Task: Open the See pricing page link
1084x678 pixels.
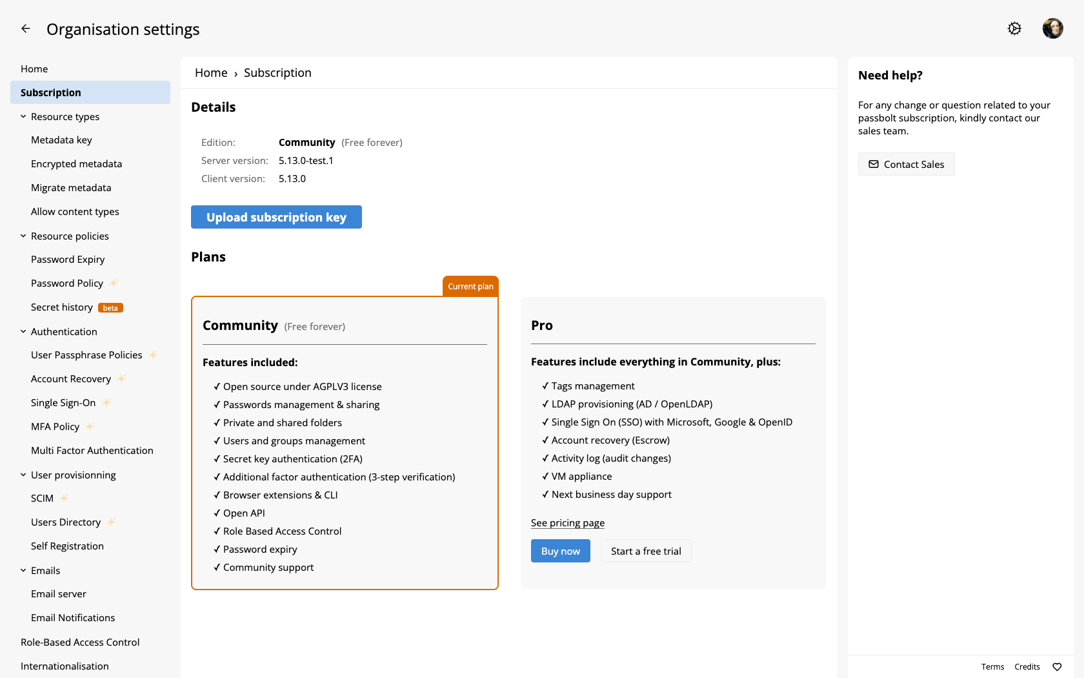Action: click(x=568, y=523)
